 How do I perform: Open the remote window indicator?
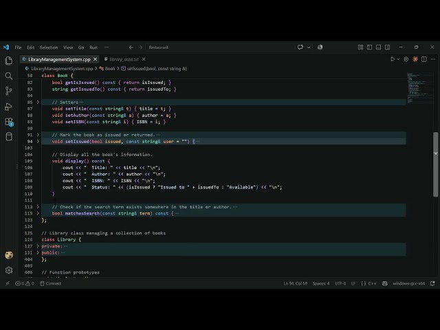coord(8,283)
